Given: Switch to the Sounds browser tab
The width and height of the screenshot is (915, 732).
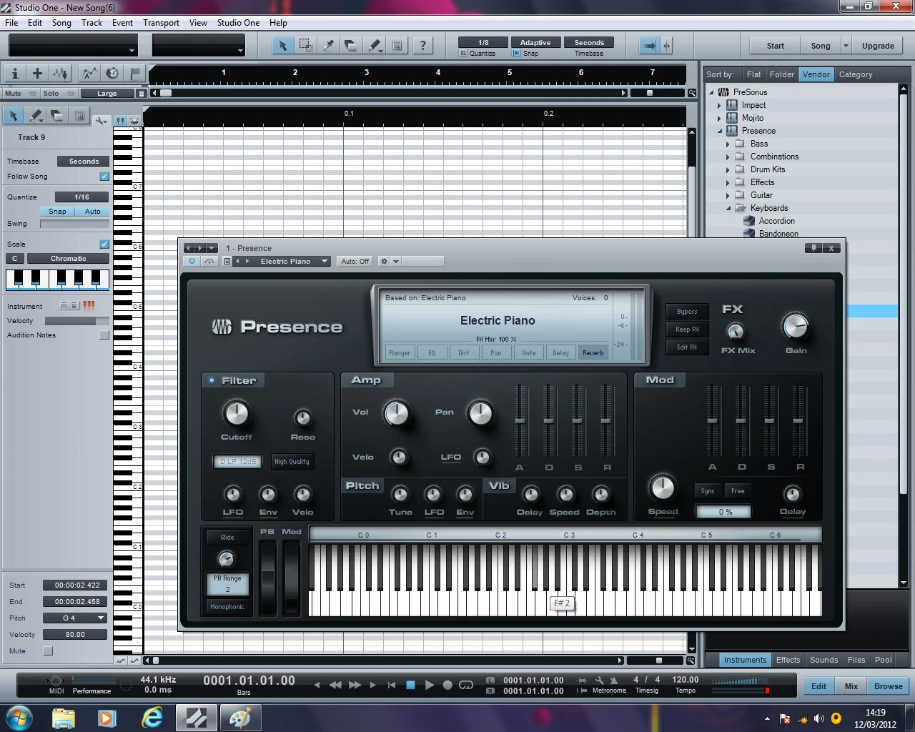Looking at the screenshot, I should (823, 660).
